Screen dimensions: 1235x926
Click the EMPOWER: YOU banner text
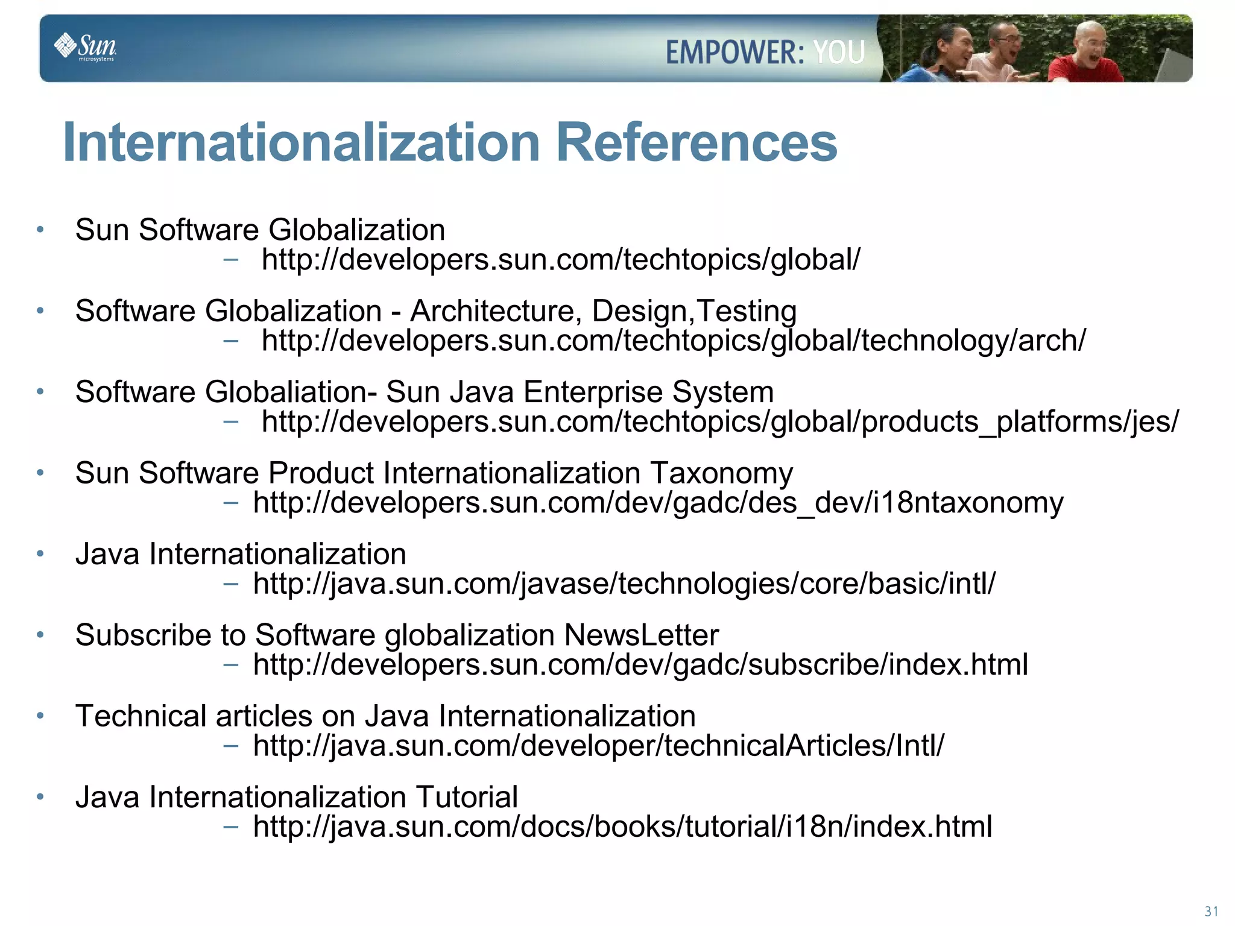pos(765,52)
